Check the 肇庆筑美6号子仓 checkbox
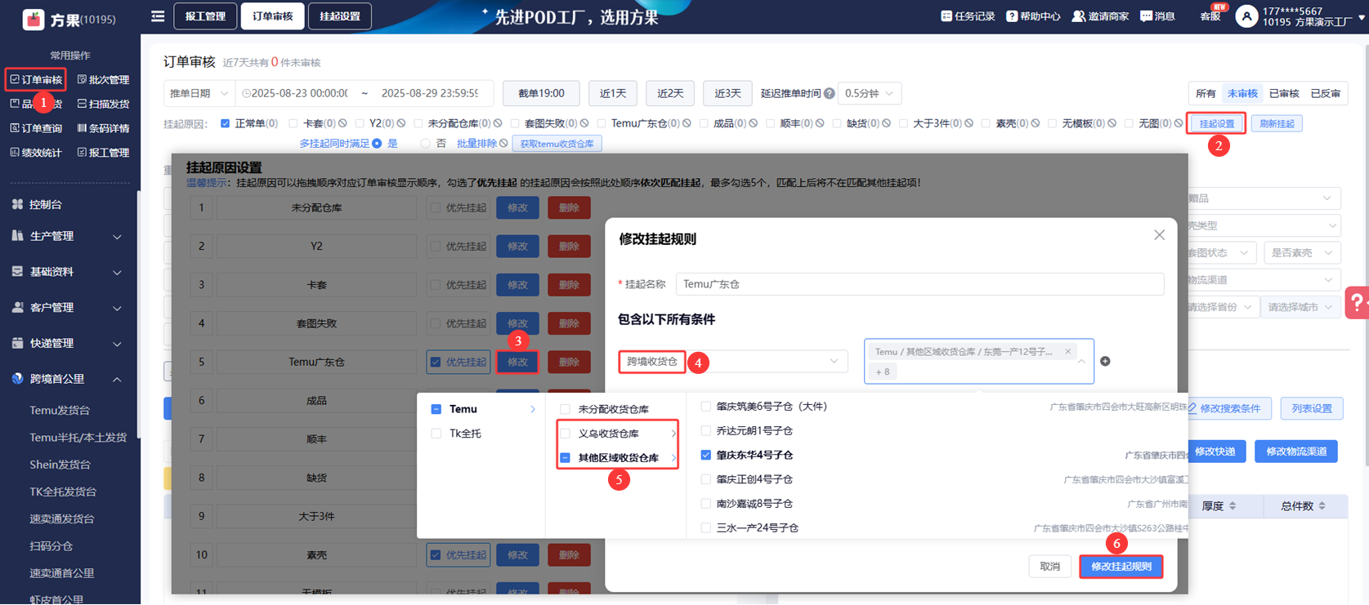The image size is (1369, 605). point(705,407)
